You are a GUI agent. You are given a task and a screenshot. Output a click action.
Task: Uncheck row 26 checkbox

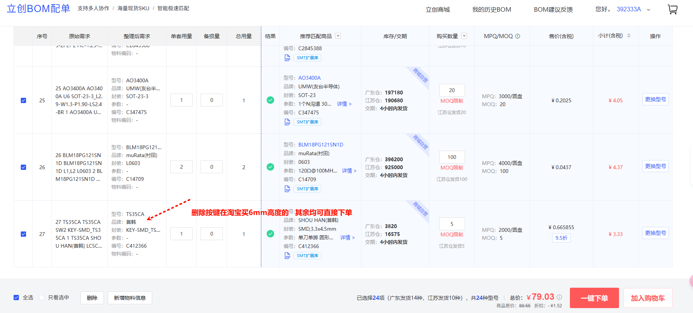tap(23, 167)
